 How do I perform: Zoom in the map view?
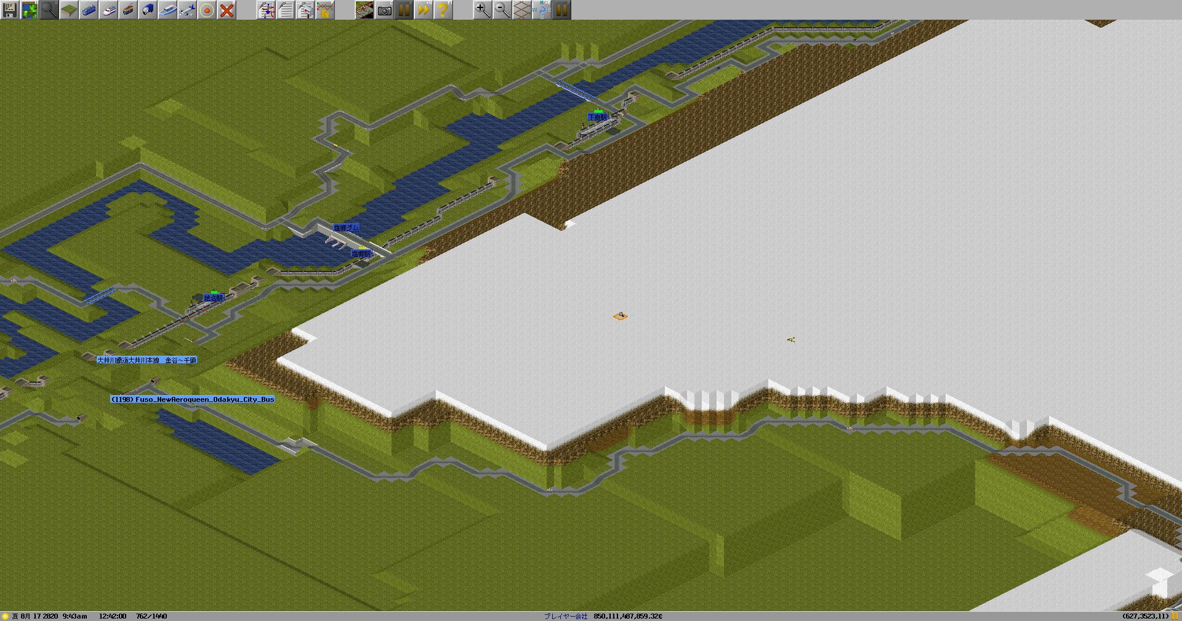(483, 10)
